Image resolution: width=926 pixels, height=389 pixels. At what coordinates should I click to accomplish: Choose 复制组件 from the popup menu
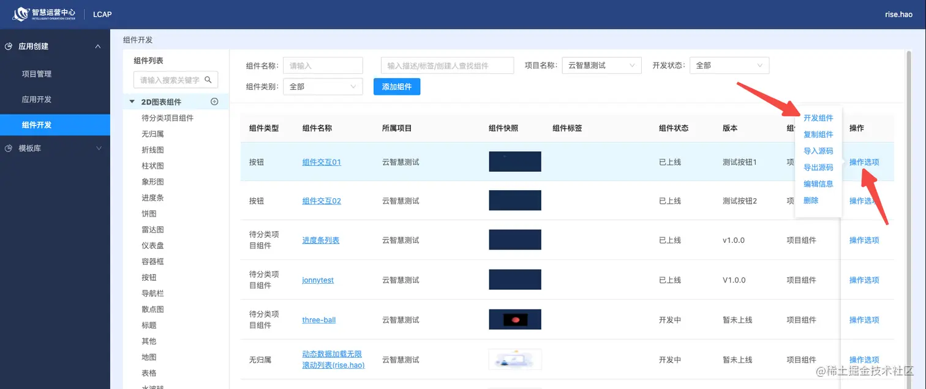[x=818, y=135]
